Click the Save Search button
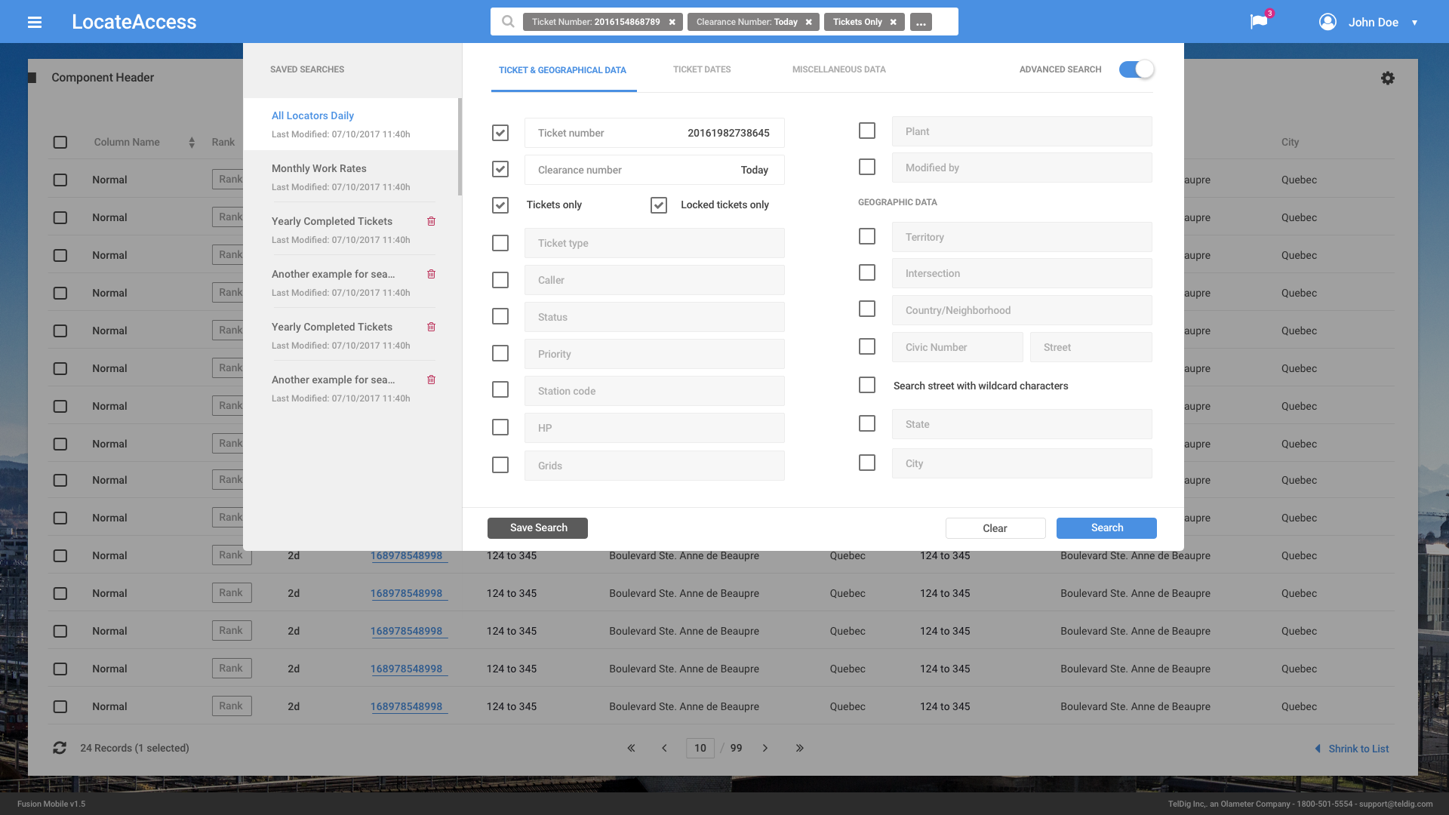Image resolution: width=1449 pixels, height=815 pixels. click(537, 528)
